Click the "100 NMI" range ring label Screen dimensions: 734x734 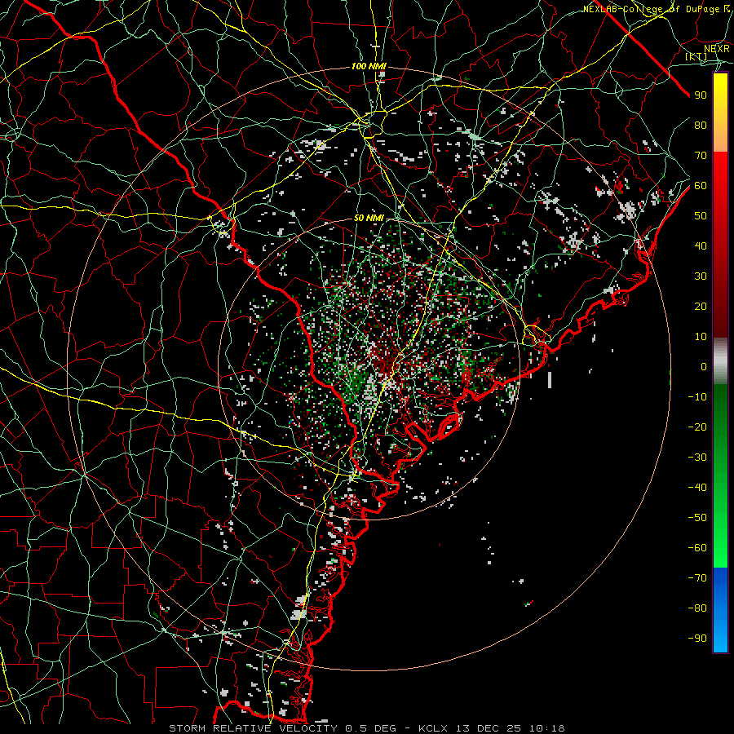tap(369, 67)
